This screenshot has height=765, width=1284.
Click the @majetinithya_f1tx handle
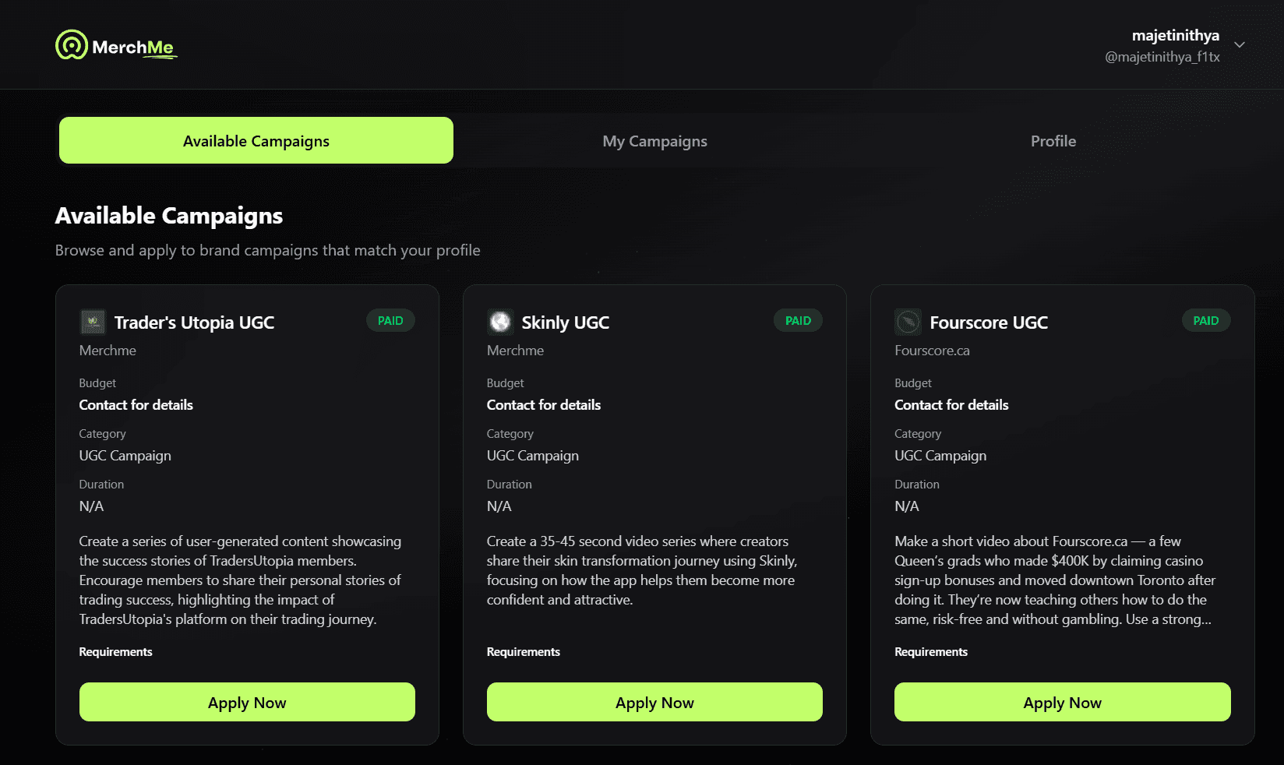1163,56
